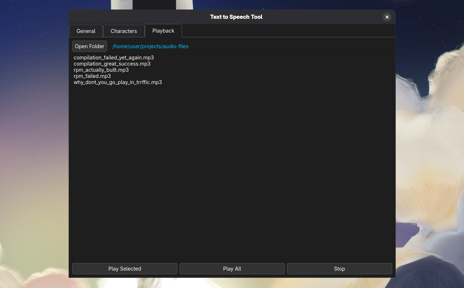Select the rpm_failed.mp3 audio file
The height and width of the screenshot is (288, 464).
pyautogui.click(x=92, y=76)
